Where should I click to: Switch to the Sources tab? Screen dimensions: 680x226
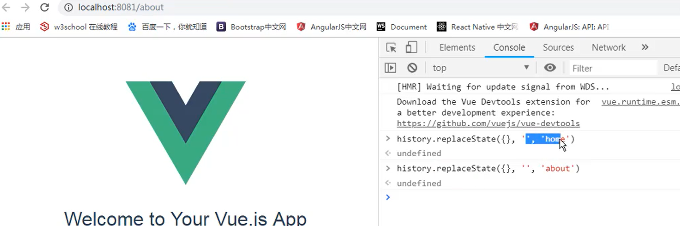(558, 47)
